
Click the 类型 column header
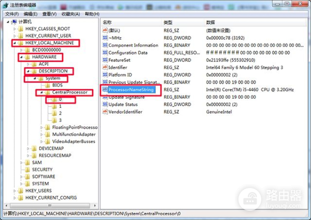point(182,22)
